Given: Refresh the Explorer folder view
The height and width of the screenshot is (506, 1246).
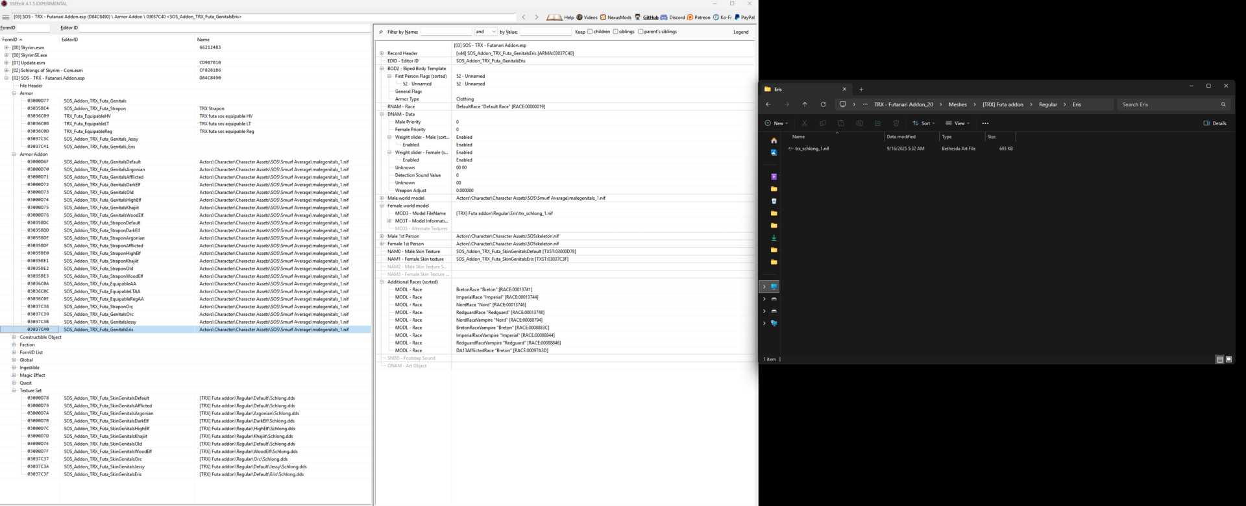Looking at the screenshot, I should tap(823, 104).
